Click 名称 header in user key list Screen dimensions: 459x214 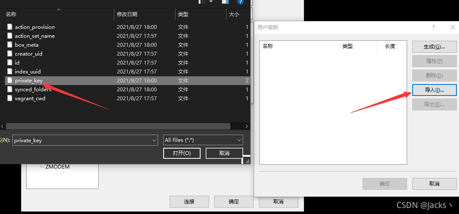pos(268,46)
